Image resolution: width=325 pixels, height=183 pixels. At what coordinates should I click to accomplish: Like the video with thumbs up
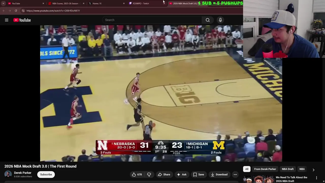point(137,175)
